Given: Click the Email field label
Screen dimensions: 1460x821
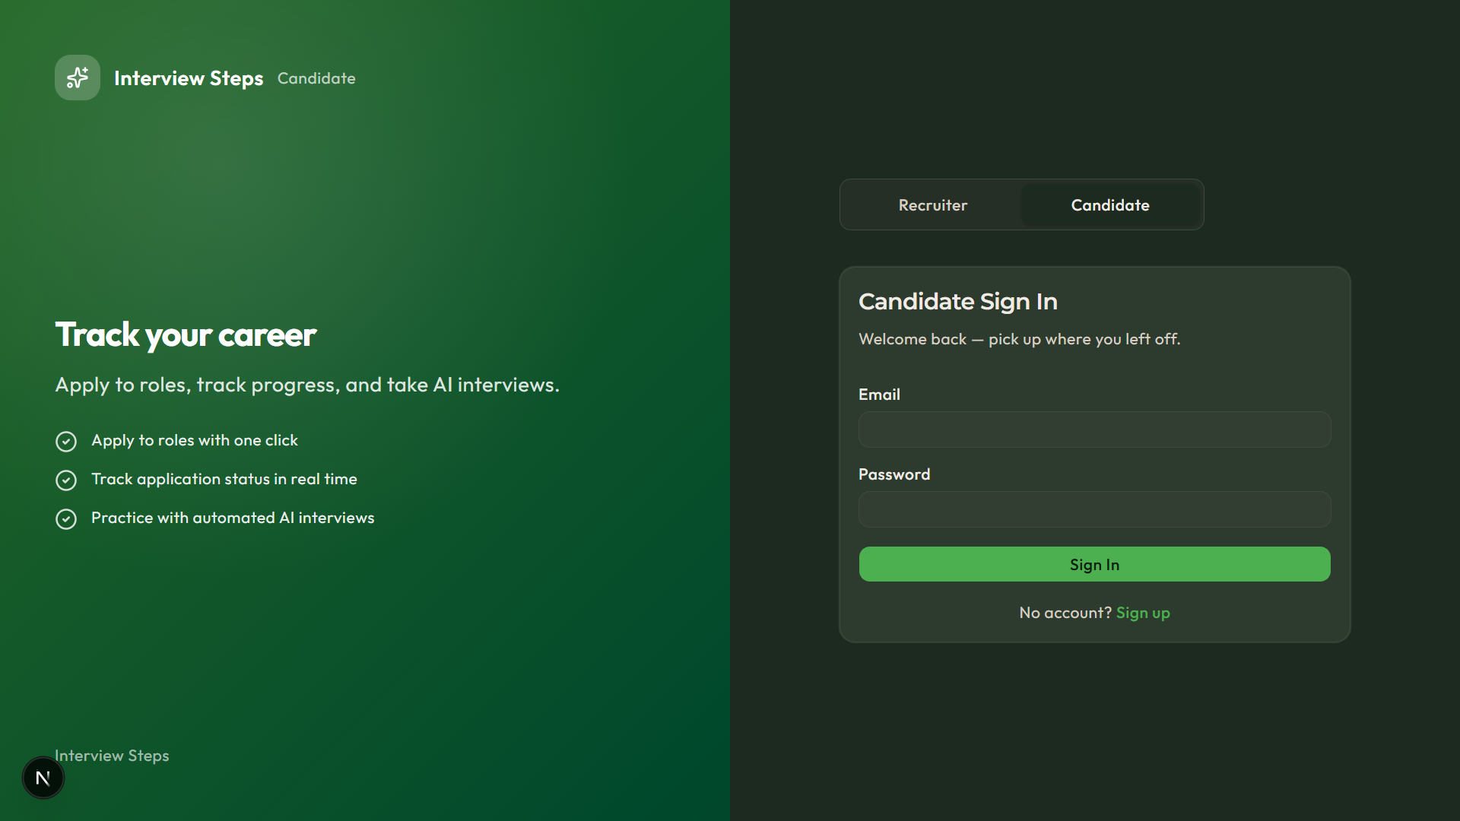Looking at the screenshot, I should [879, 395].
